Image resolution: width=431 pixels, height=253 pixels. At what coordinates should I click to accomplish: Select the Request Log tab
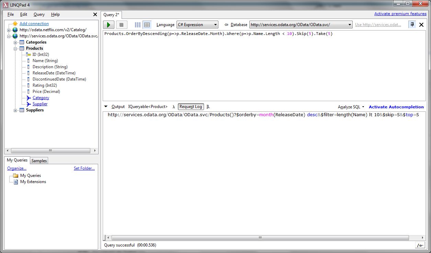click(191, 107)
